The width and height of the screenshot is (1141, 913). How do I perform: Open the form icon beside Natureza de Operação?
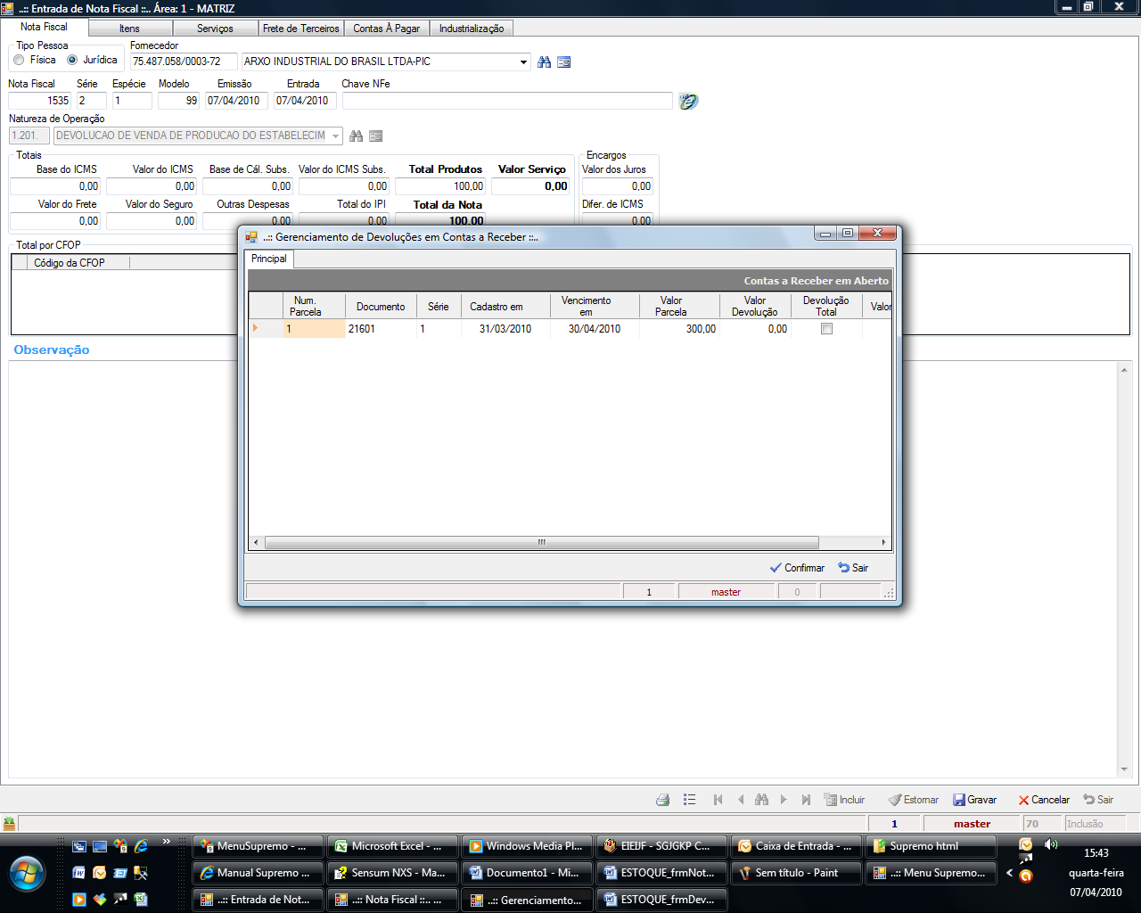click(376, 136)
